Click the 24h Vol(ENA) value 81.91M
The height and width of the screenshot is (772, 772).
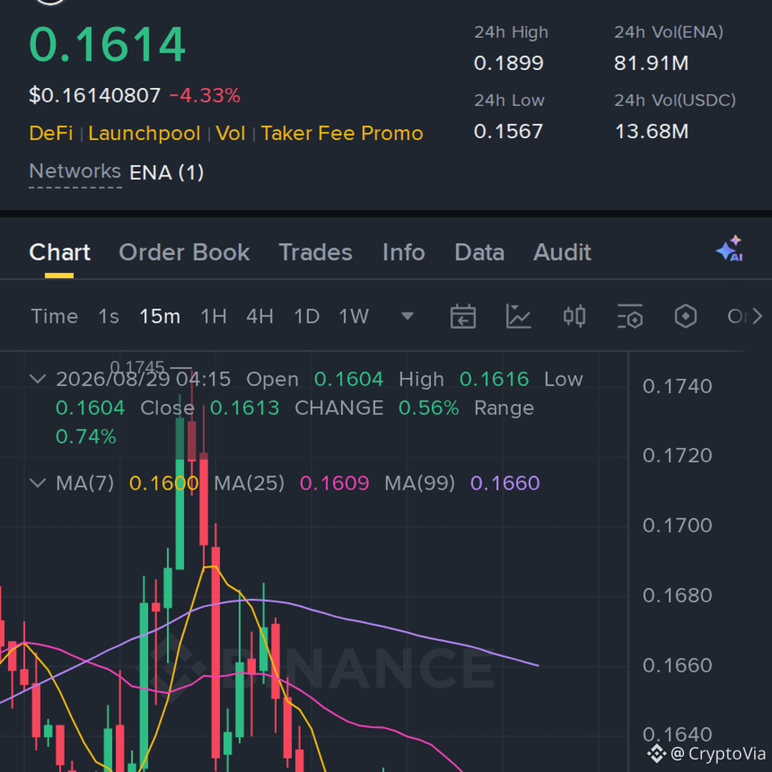[651, 63]
